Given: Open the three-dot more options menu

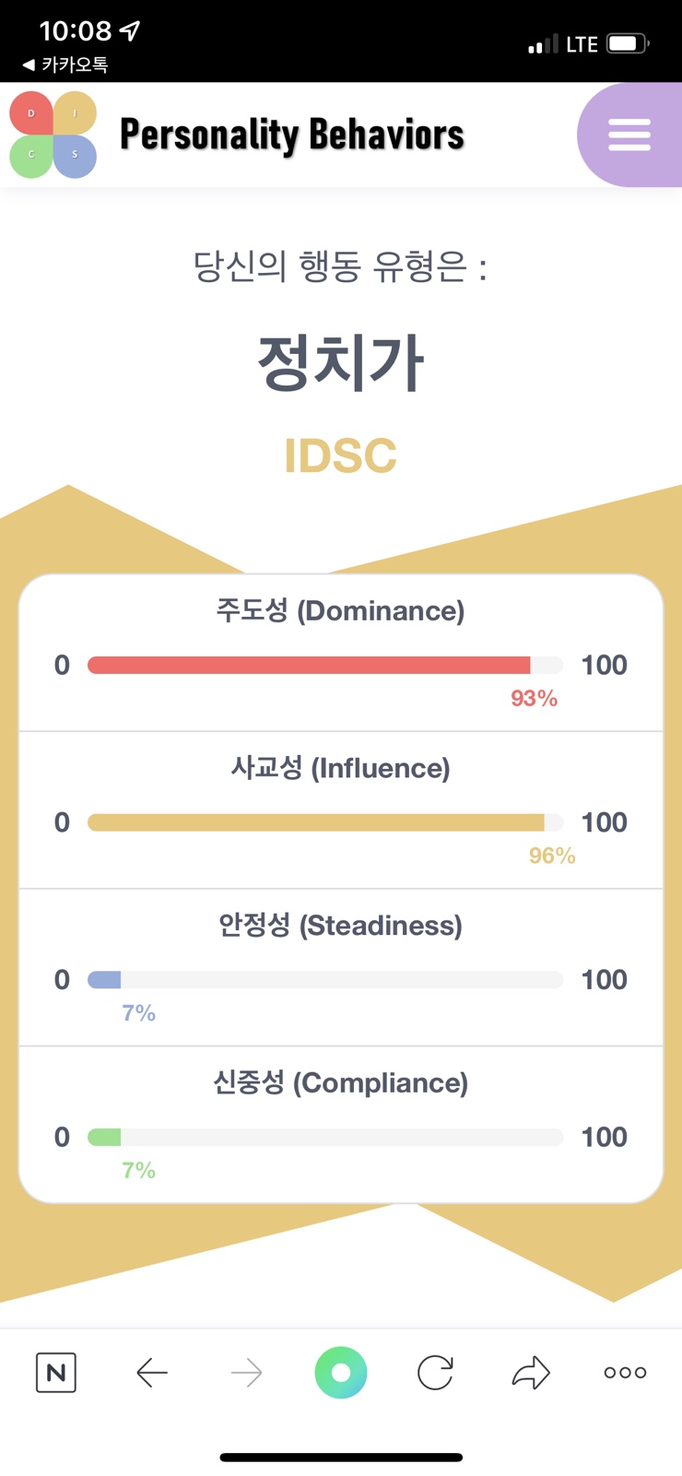Looking at the screenshot, I should [x=625, y=1373].
